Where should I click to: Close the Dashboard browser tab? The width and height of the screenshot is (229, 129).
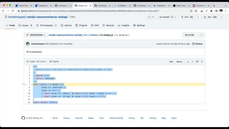(x=51, y=6)
